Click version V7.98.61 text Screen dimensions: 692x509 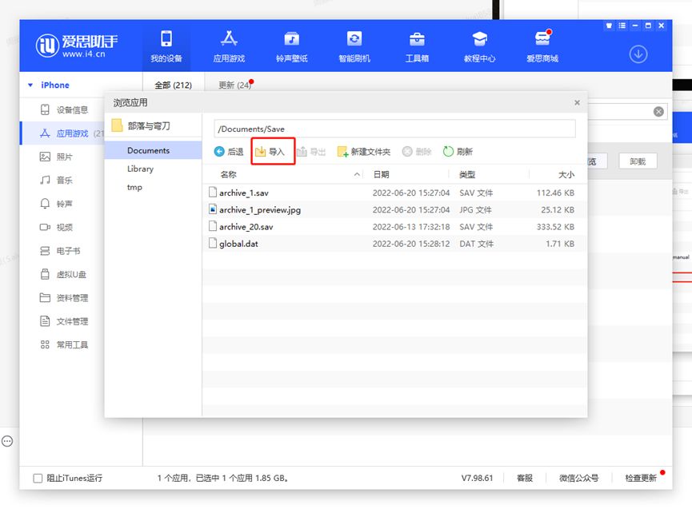[x=477, y=478]
